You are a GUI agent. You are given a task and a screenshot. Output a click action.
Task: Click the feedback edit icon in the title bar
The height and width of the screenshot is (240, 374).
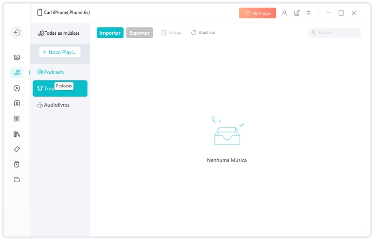click(297, 13)
